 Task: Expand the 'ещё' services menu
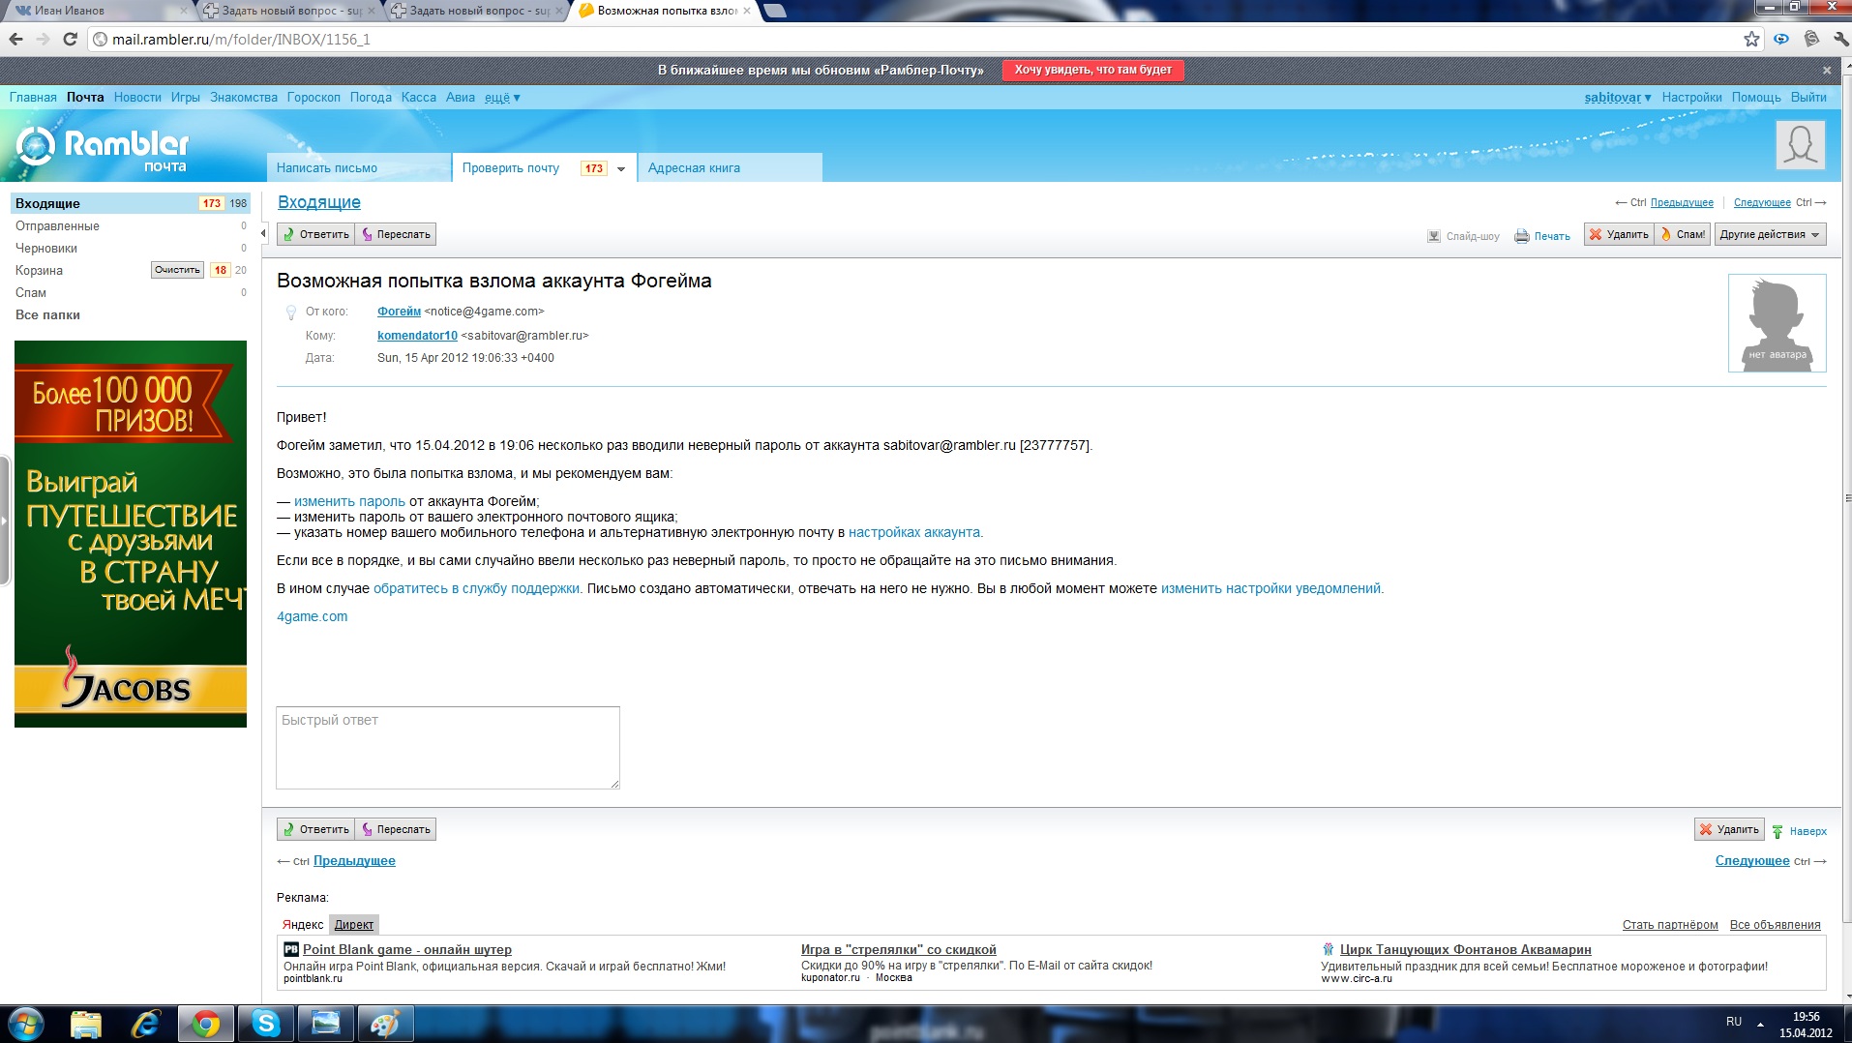502,97
